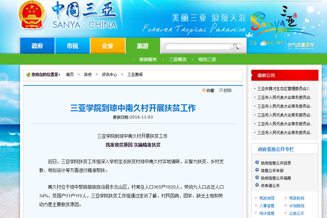Click the 打印 print icon

[x=221, y=90]
